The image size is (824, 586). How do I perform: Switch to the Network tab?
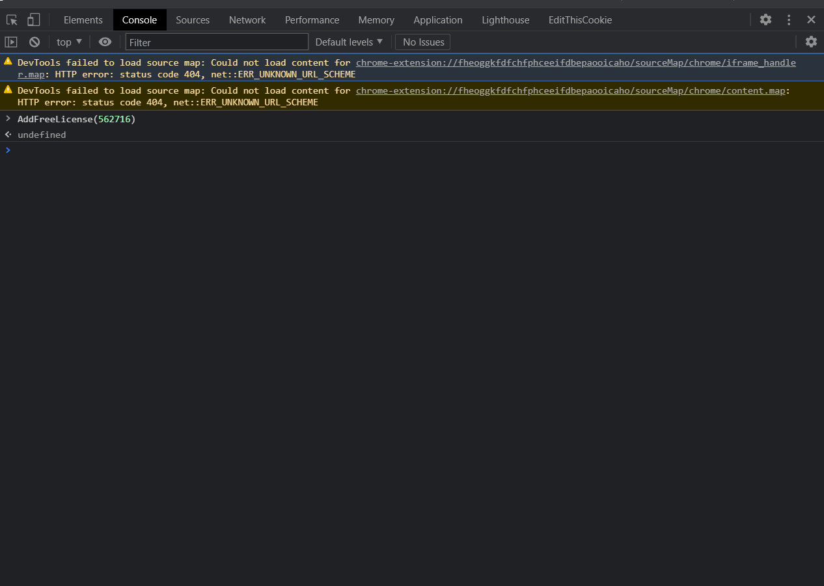(247, 20)
